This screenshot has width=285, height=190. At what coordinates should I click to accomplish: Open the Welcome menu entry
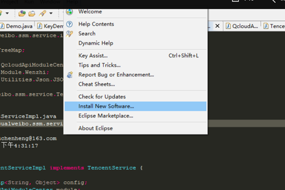pyautogui.click(x=135, y=12)
